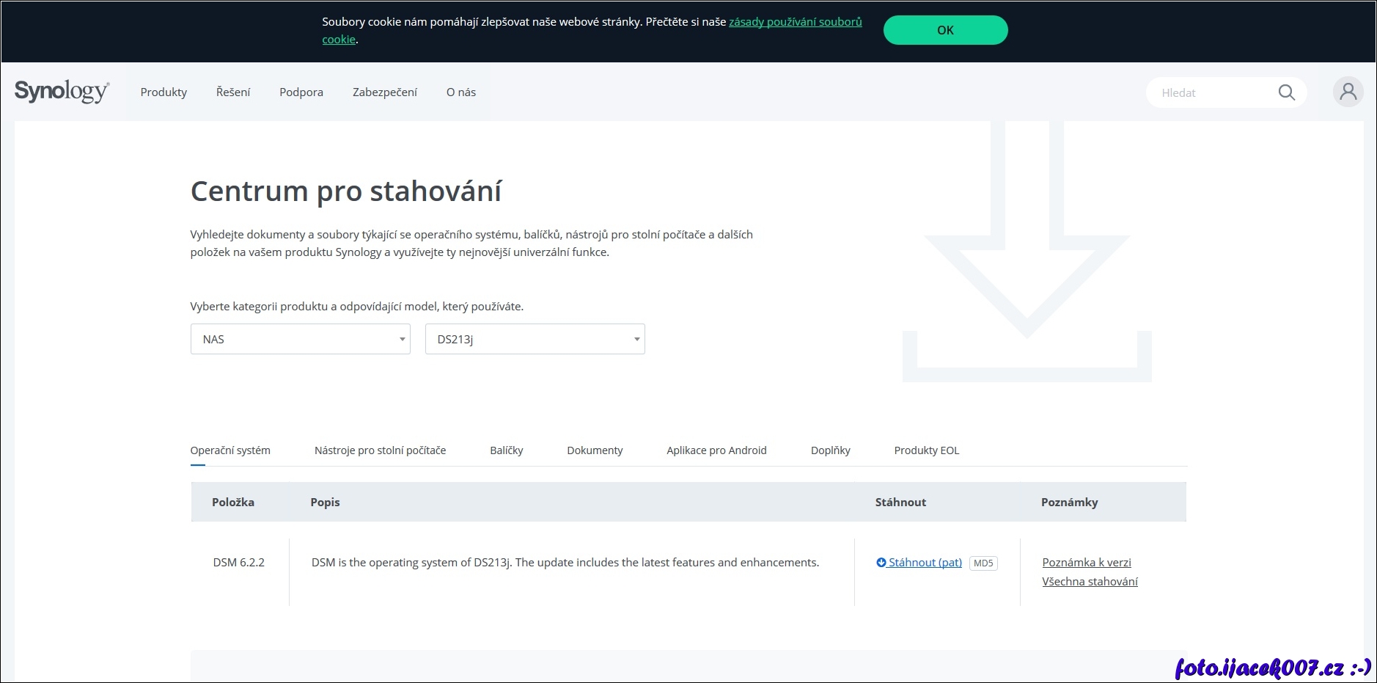Image resolution: width=1377 pixels, height=683 pixels.
Task: Click the Synology logo
Action: point(62,92)
